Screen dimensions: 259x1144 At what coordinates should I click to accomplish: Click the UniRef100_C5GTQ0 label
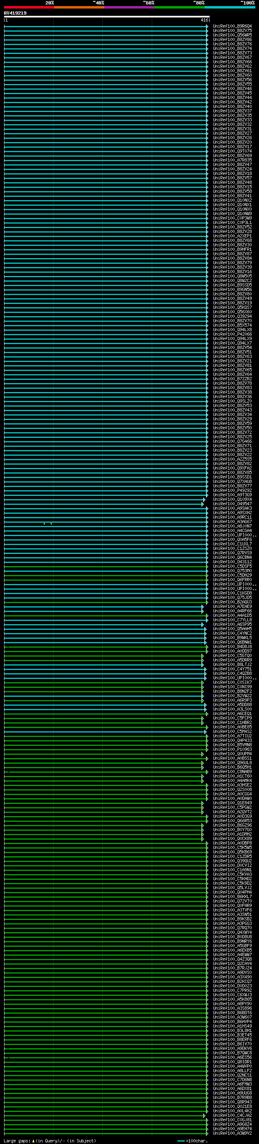click(232, 655)
